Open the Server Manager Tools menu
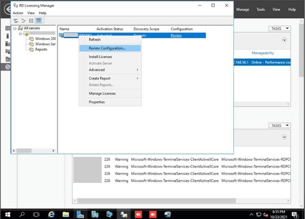Viewport: 305px width, 219px height. [x=261, y=9]
